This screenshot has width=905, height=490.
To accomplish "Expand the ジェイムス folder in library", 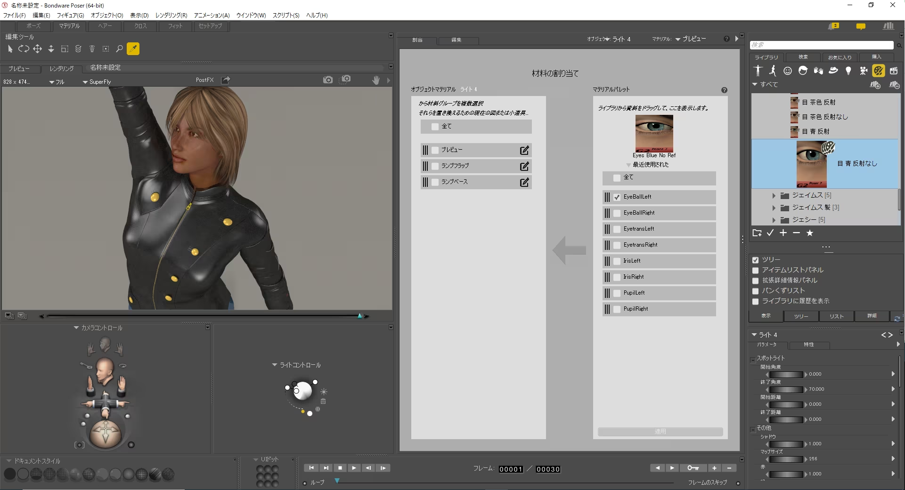I will point(774,195).
